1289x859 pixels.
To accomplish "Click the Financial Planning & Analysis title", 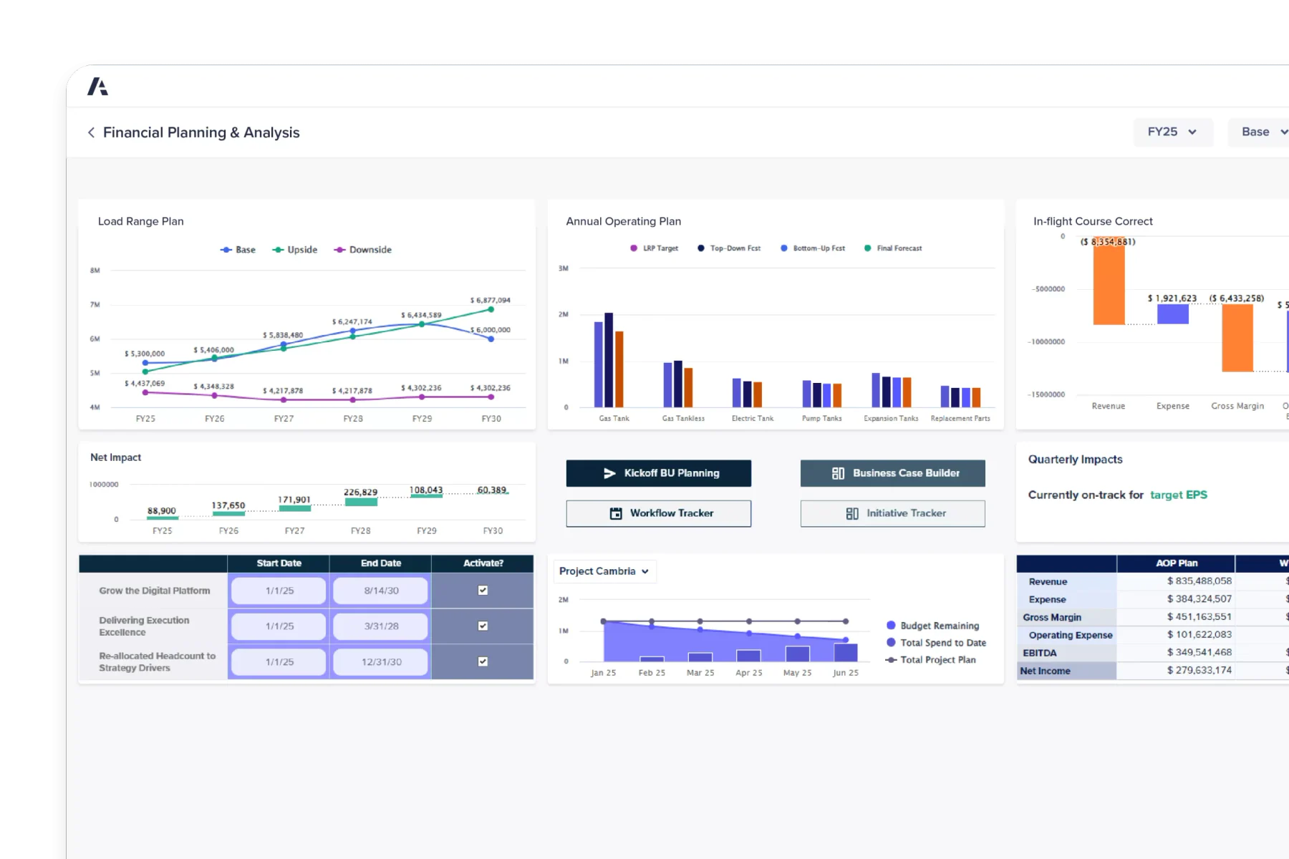I will pos(201,132).
